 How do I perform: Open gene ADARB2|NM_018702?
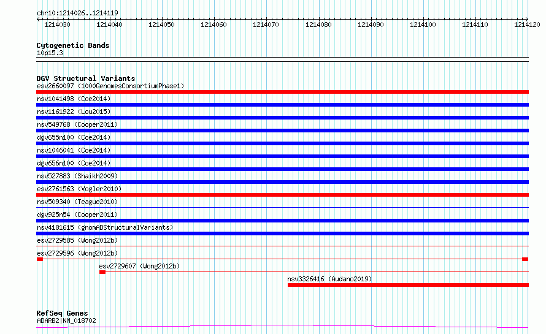coord(66,321)
